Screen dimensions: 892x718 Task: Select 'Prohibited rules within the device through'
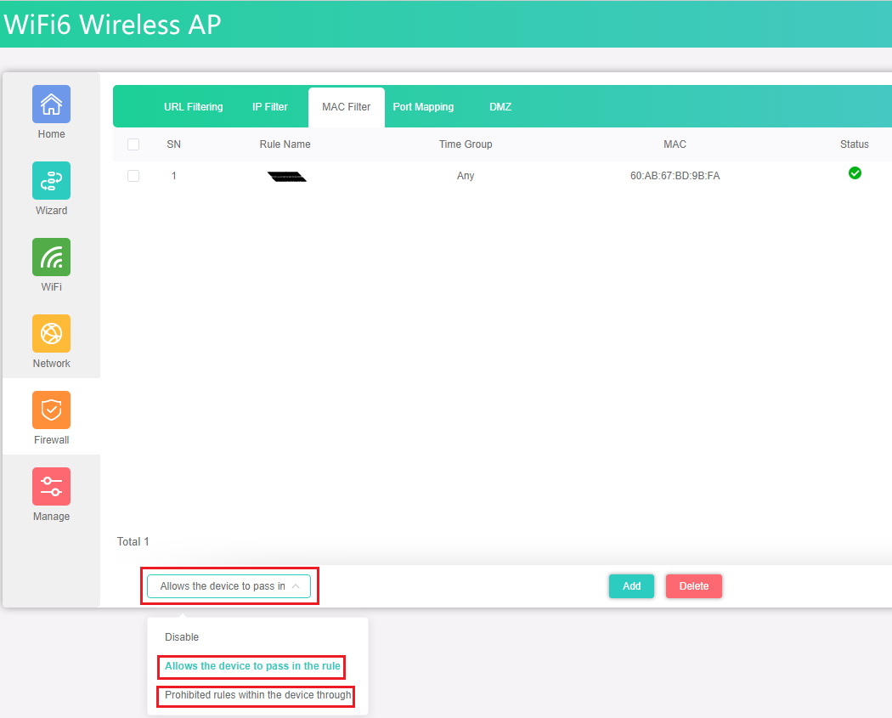(257, 695)
